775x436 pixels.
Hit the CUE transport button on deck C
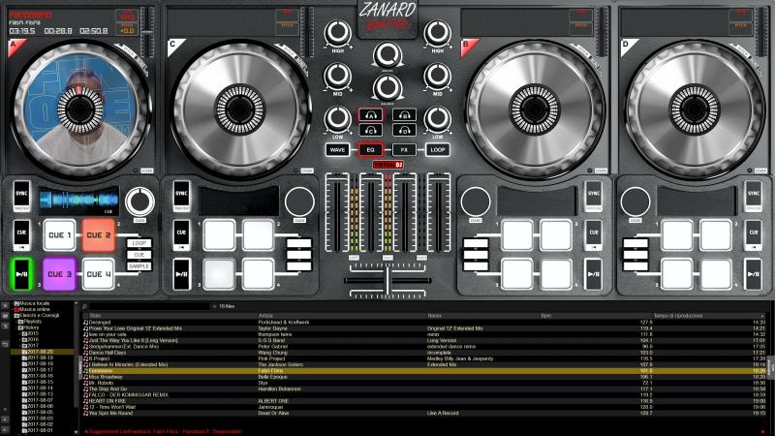pos(181,234)
